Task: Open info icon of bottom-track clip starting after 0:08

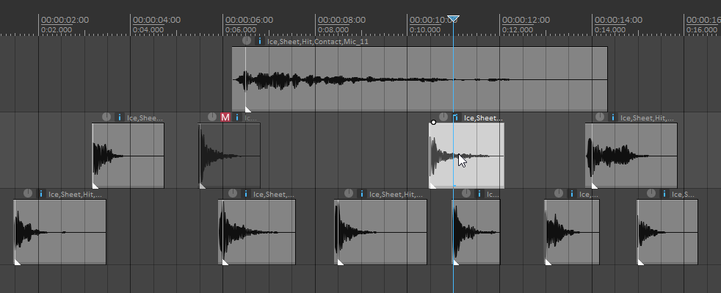Action: [x=362, y=194]
